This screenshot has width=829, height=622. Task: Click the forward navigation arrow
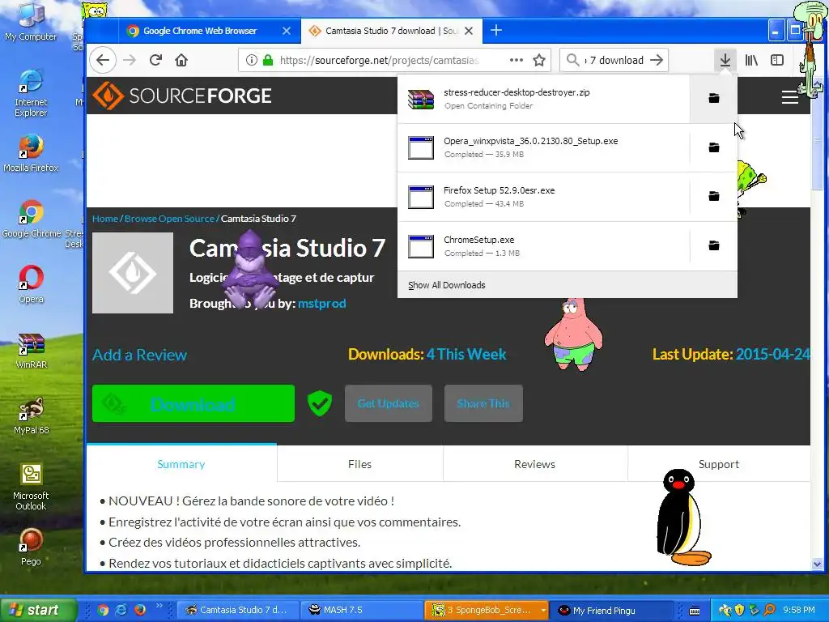point(130,60)
